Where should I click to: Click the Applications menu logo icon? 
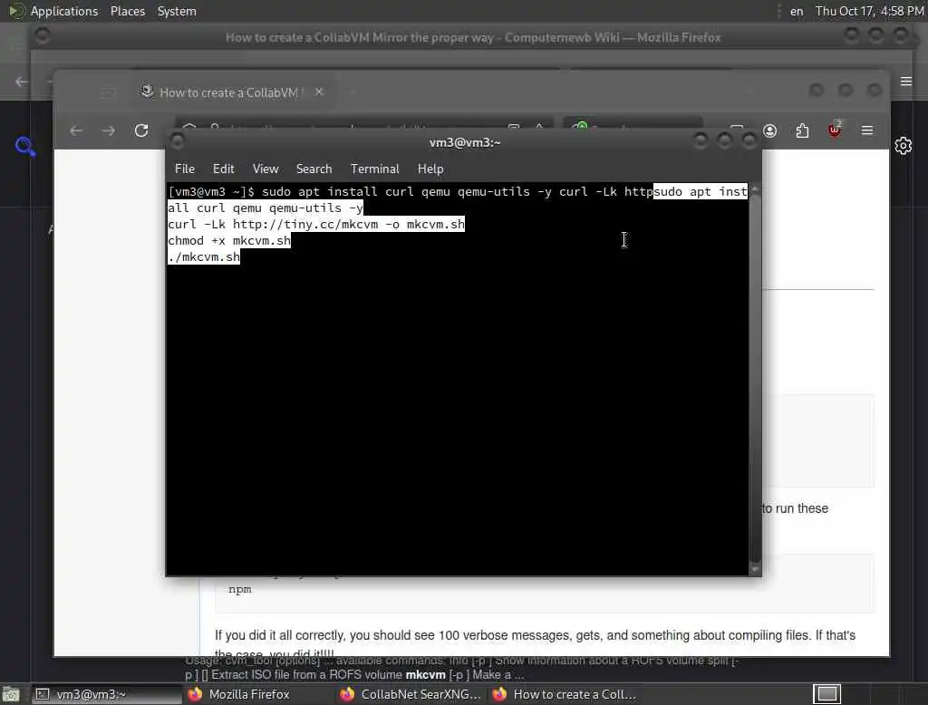point(16,11)
